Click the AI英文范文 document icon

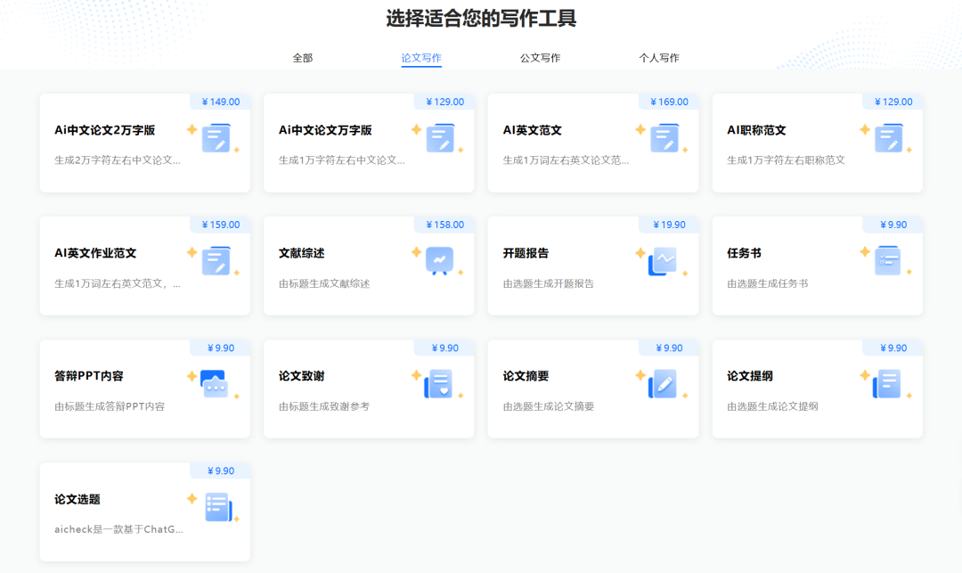coord(665,137)
